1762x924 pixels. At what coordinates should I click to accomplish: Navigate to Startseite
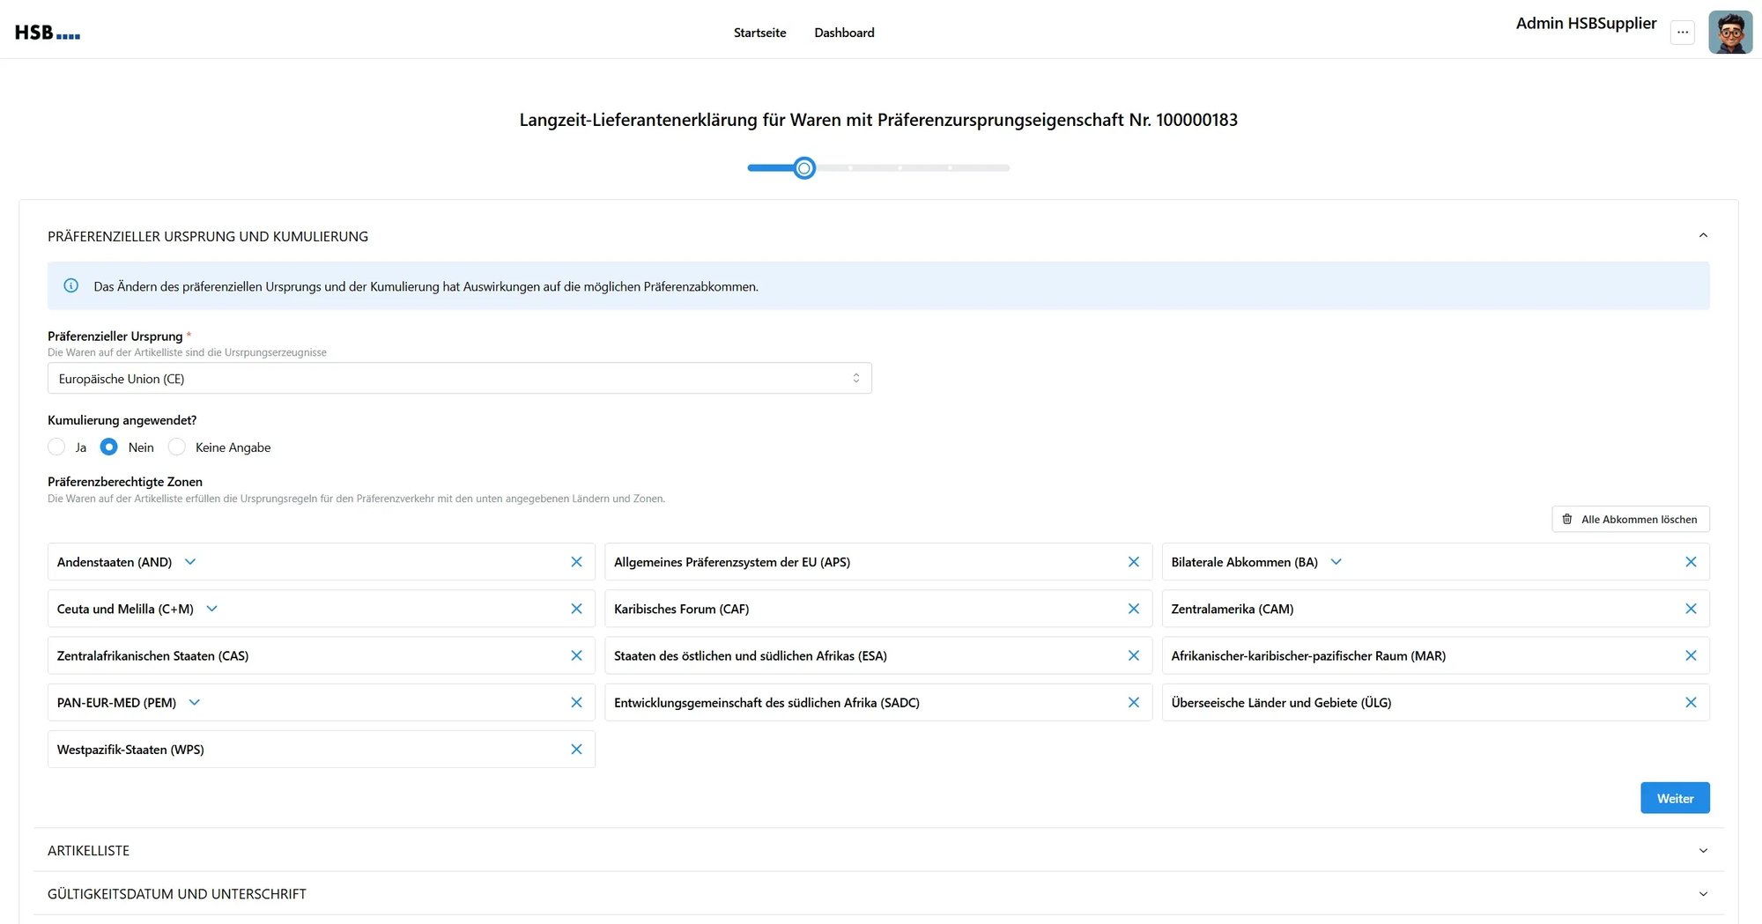[x=759, y=33]
